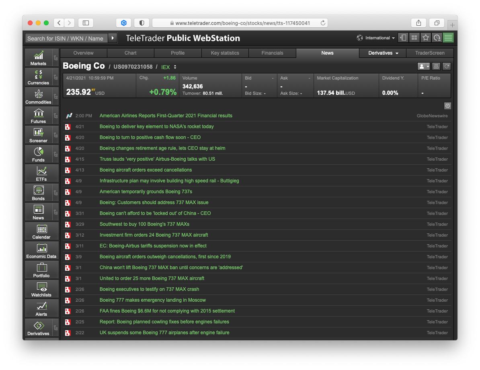The height and width of the screenshot is (370, 480).
Task: Print the Boeing news page
Action: point(436,66)
